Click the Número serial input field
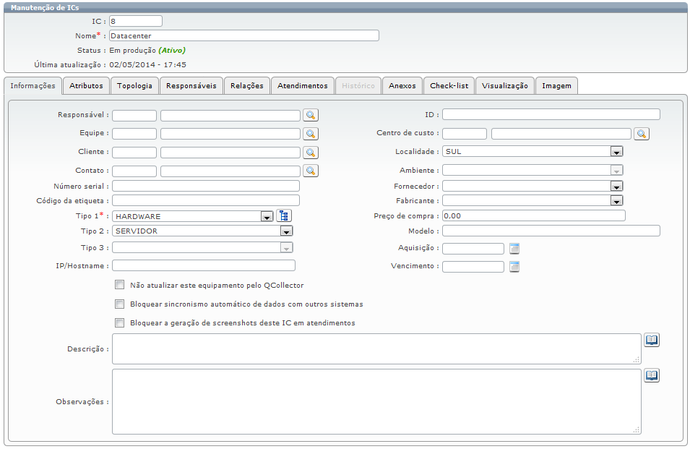Image resolution: width=690 pixels, height=449 pixels. click(x=206, y=186)
